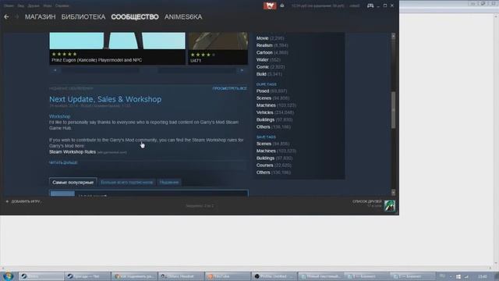Screen dimensions: 499x281
Task: Click the plus icon by Добавить игру
Action: point(7,201)
